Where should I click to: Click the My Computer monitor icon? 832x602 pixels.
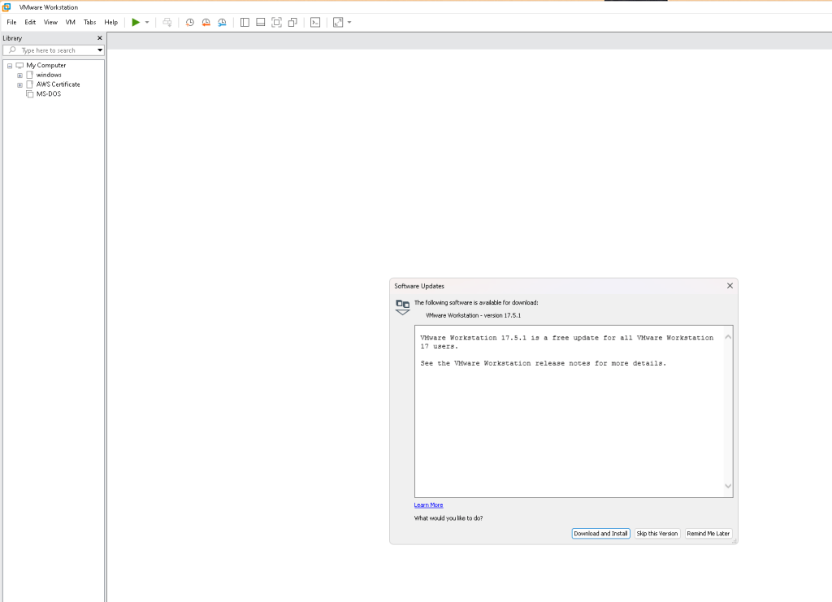[19, 65]
